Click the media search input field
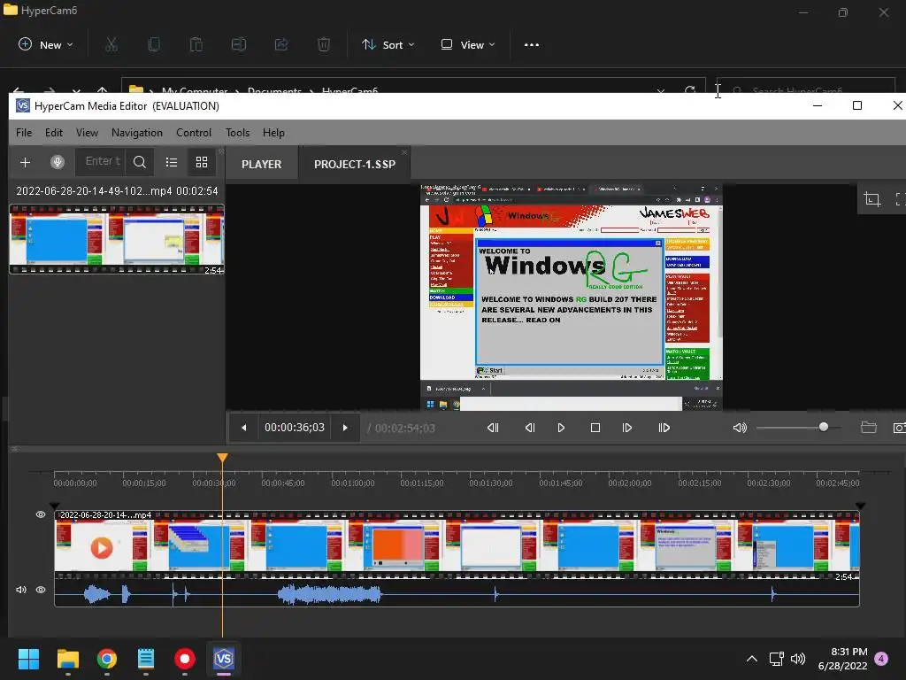This screenshot has width=906, height=680. [103, 161]
